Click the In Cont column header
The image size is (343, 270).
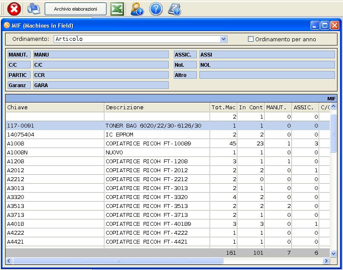click(251, 108)
